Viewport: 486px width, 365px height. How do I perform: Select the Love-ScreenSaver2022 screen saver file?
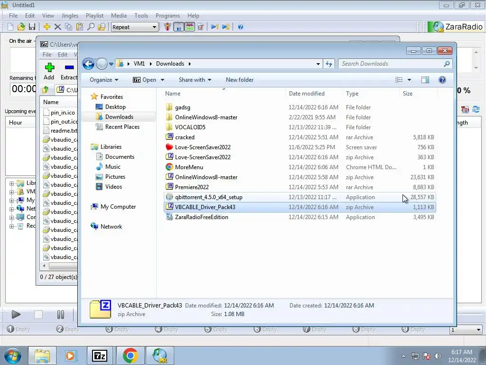tap(299, 147)
